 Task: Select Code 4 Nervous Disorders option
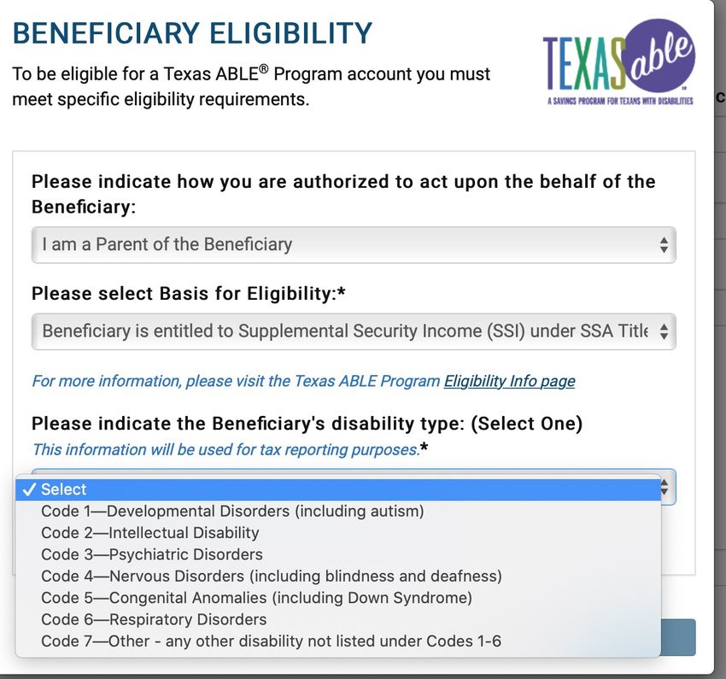pyautogui.click(x=338, y=577)
